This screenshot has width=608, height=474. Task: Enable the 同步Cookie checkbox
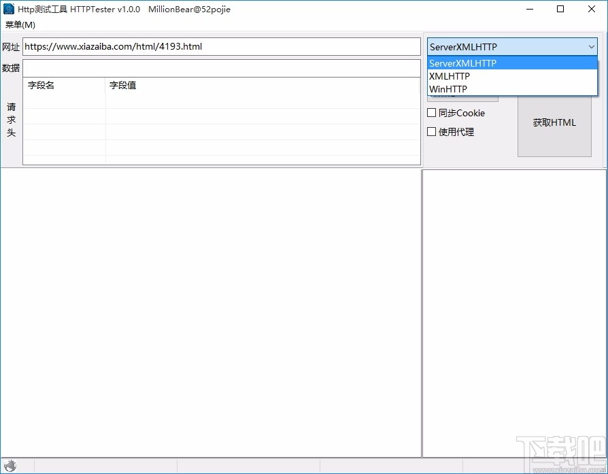pyautogui.click(x=433, y=113)
